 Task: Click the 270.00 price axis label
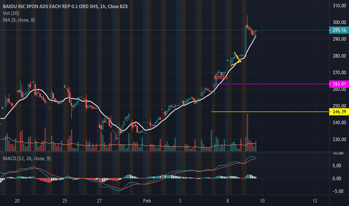pos(339,73)
